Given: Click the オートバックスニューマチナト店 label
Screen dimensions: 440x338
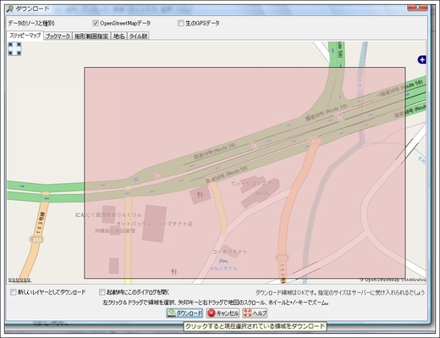Looking at the screenshot, I should coord(154,224).
